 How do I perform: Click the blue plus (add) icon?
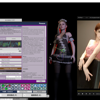(45, 85)
